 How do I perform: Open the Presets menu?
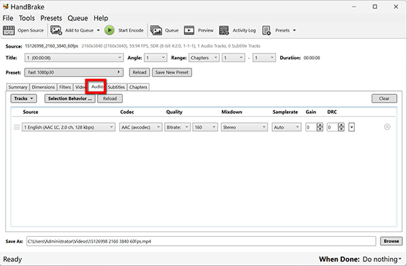[51, 18]
